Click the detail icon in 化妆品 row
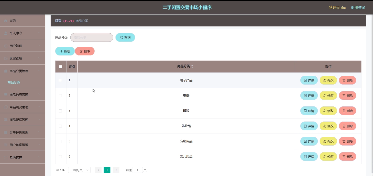Viewport: 373px width, 176px height. pos(305,126)
